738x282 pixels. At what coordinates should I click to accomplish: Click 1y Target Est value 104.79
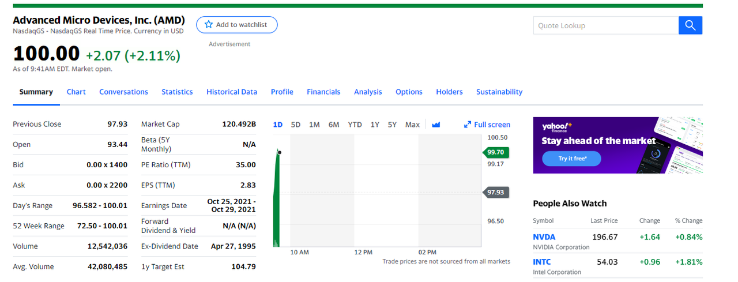click(x=243, y=266)
